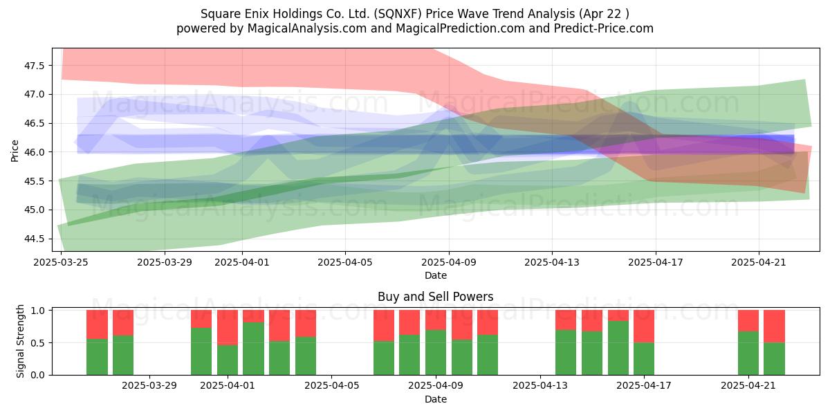Click "2025-04-01" tick under Buy and Sell Powers

(x=227, y=386)
